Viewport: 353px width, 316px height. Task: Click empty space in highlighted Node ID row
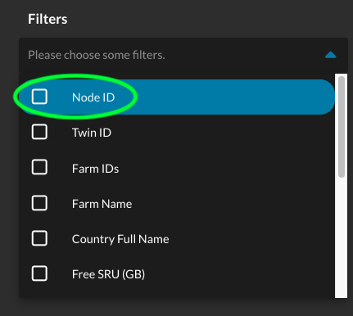click(x=224, y=97)
